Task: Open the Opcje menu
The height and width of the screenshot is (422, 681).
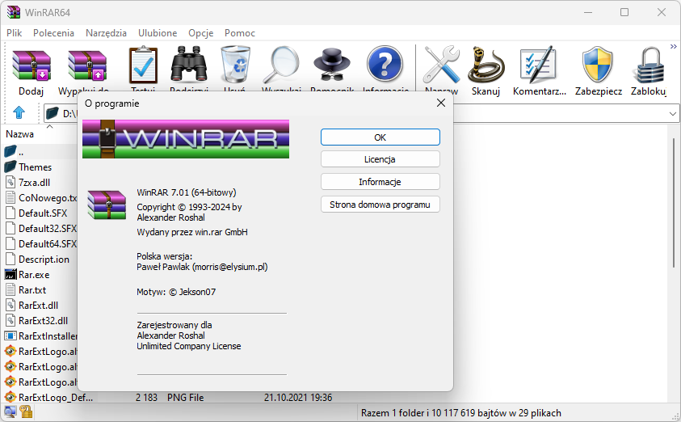Action: 200,33
